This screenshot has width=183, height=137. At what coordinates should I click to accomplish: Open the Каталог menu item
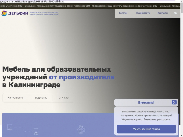pos(123,13)
